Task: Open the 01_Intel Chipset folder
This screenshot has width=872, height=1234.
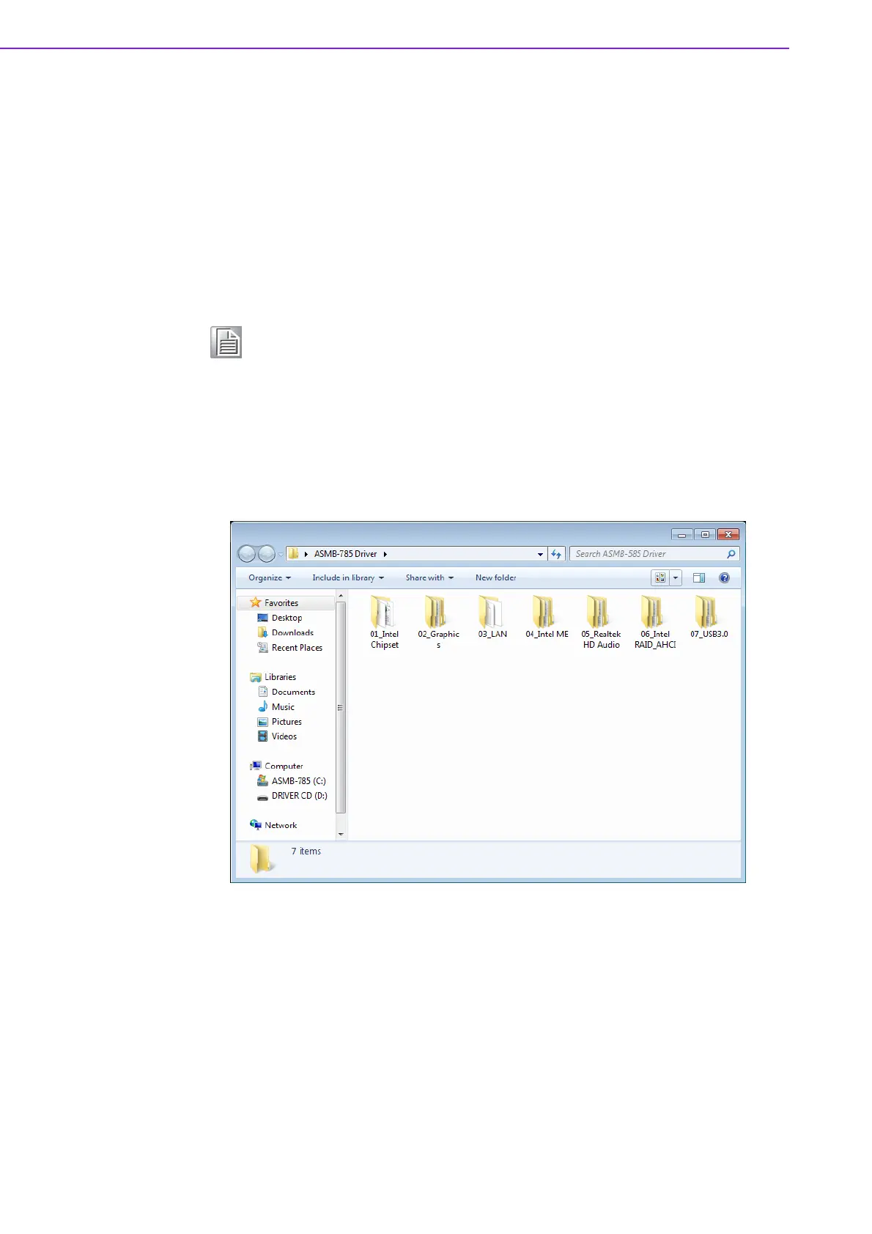Action: (384, 621)
